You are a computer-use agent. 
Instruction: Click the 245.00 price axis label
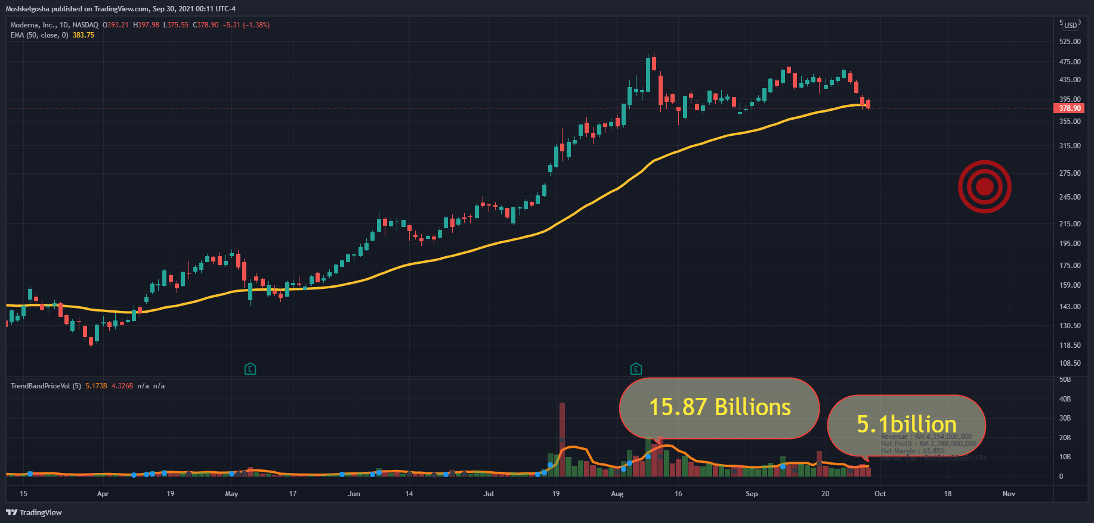click(1070, 197)
